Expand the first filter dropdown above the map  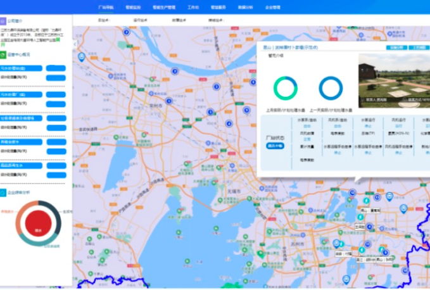(x=104, y=20)
